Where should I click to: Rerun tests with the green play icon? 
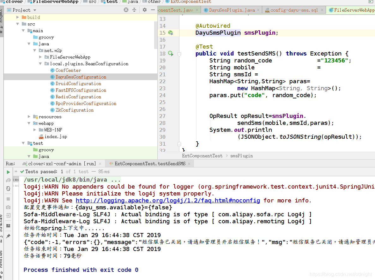[x=8, y=172]
